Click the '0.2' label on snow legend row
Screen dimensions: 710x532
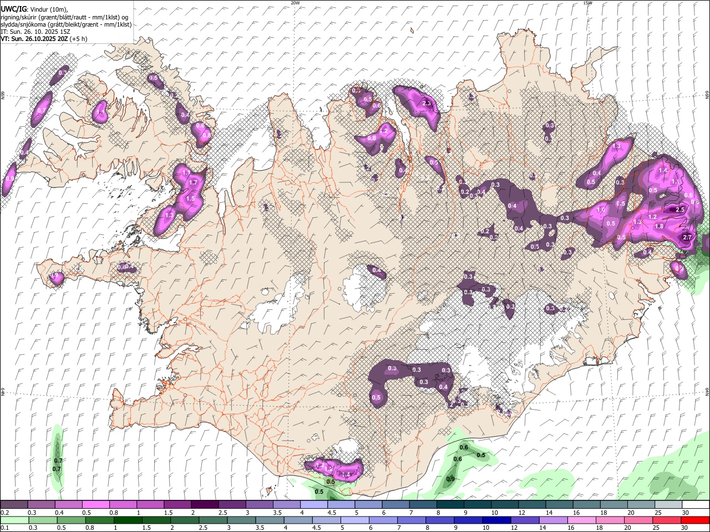(x=5, y=513)
